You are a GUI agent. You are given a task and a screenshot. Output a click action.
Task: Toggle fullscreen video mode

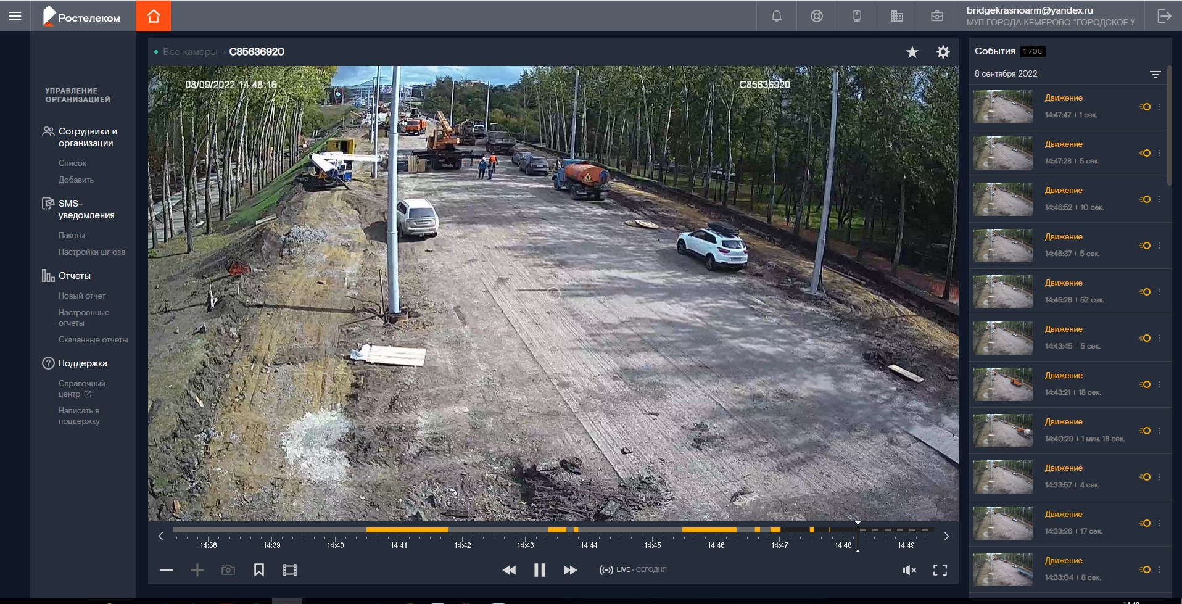[x=940, y=570]
